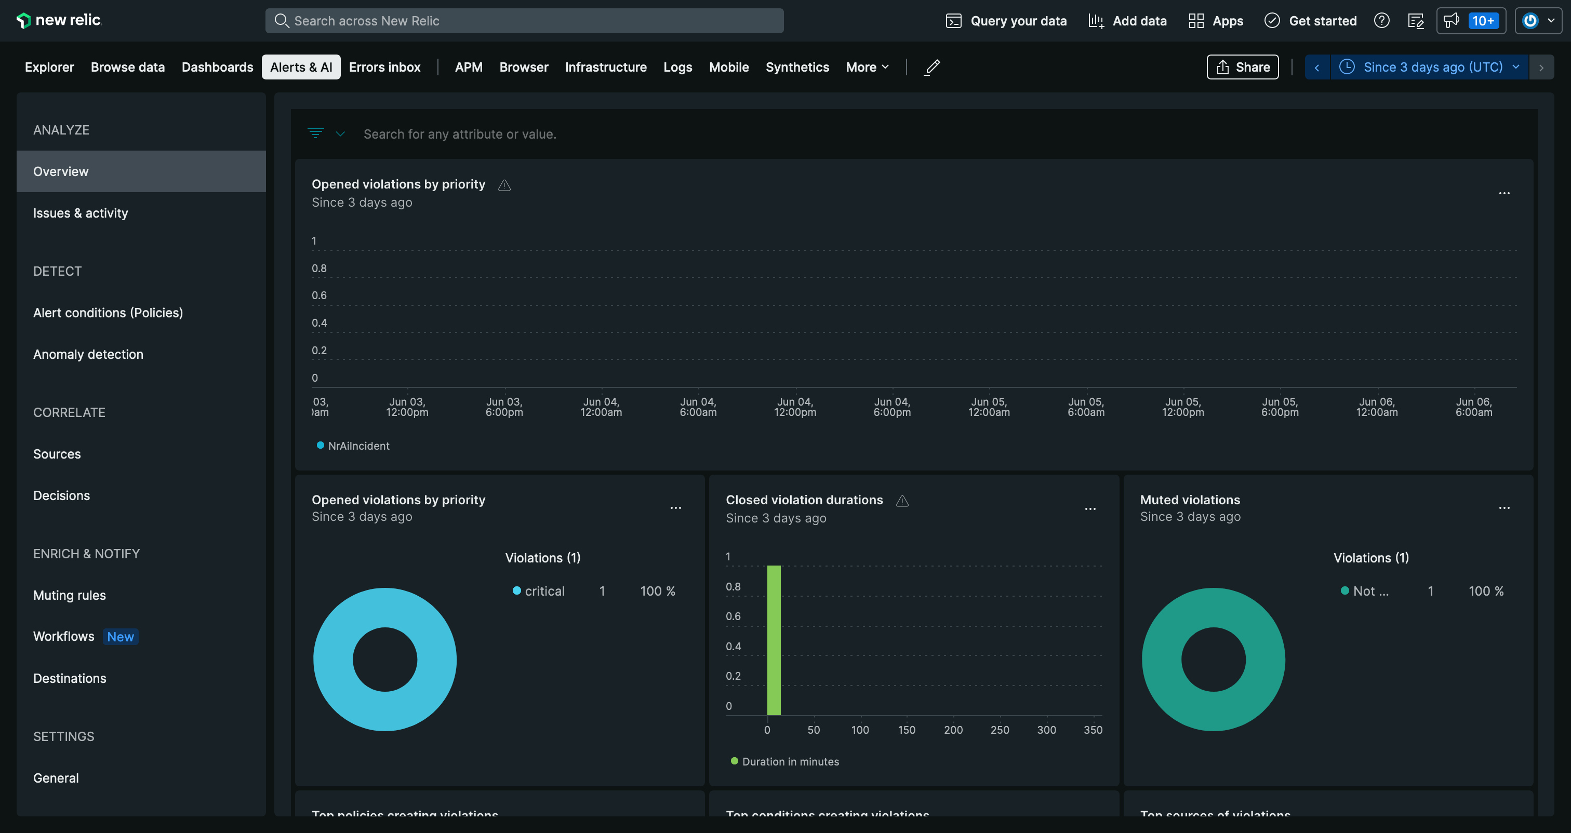Go to previous time range arrow
This screenshot has width=1571, height=833.
pyautogui.click(x=1316, y=67)
